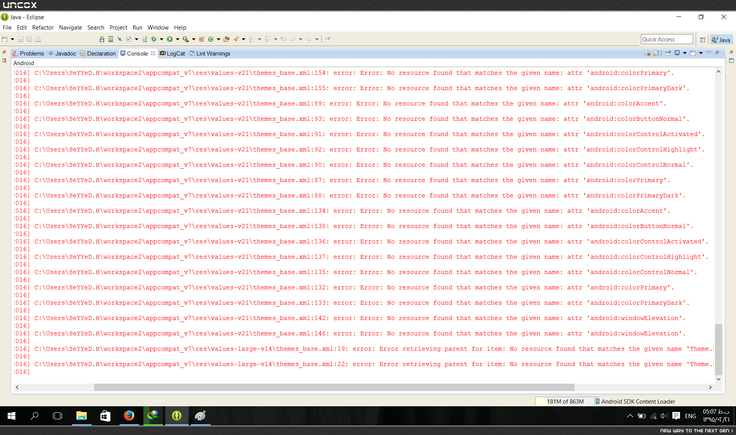
Task: Click the Previous Annotation icon
Action: tap(268, 39)
